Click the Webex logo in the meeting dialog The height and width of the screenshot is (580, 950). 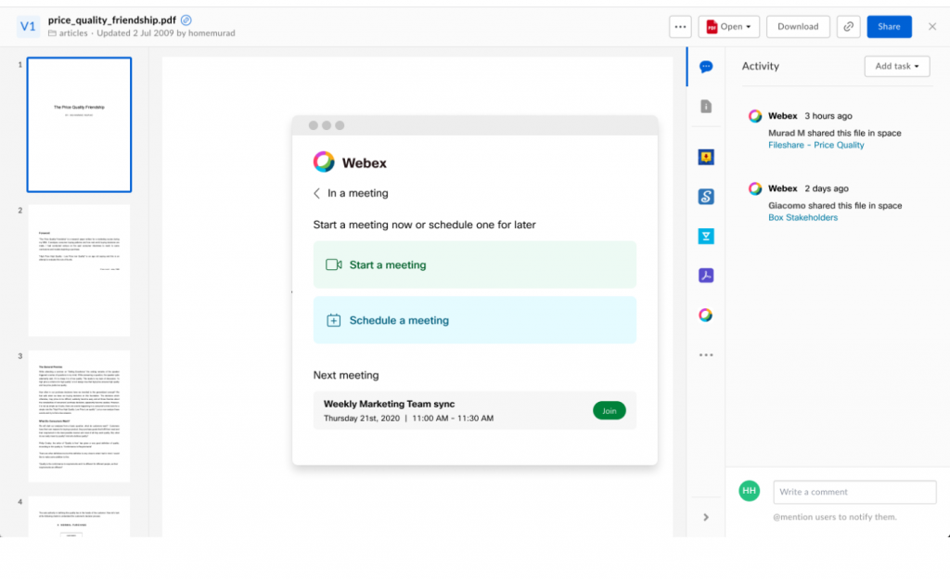[325, 161]
